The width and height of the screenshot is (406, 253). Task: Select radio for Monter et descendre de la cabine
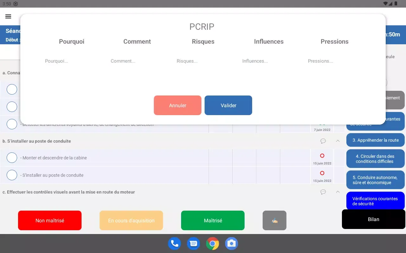tap(12, 157)
